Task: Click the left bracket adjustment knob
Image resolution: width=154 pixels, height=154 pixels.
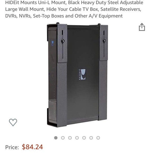Action: click(63, 41)
